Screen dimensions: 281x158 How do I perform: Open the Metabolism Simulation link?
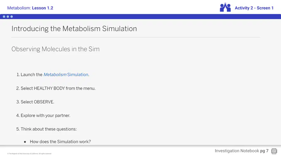pyautogui.click(x=66, y=75)
